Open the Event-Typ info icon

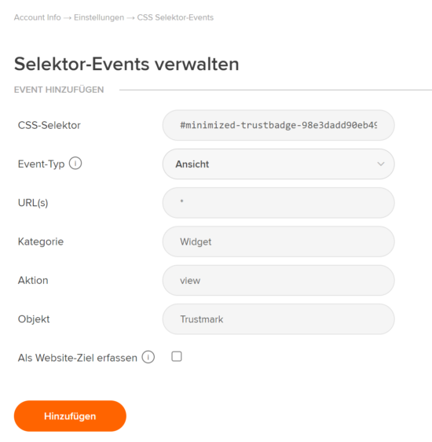click(x=75, y=164)
